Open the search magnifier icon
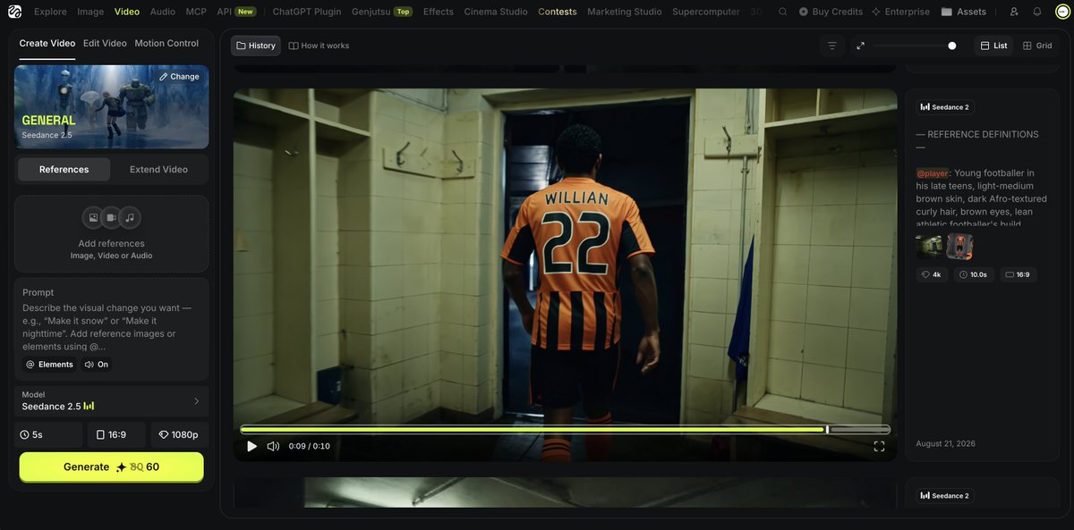Screen dimensions: 1074x530 coord(783,12)
